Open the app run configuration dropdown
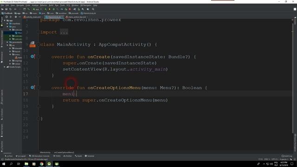 pyautogui.click(x=37, y=9)
